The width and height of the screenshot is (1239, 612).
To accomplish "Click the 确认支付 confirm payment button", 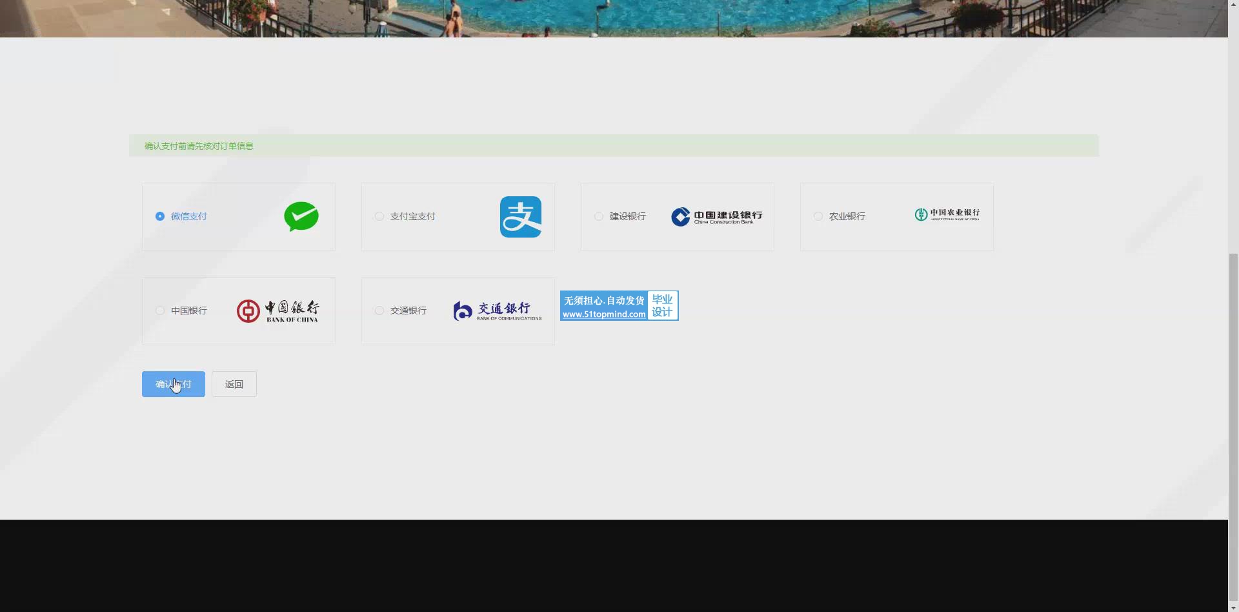I will pyautogui.click(x=174, y=384).
